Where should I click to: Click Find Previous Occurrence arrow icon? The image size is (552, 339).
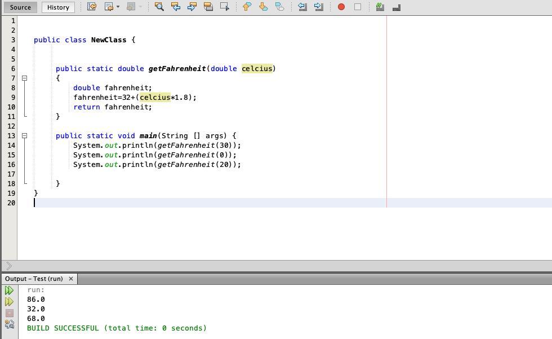pyautogui.click(x=176, y=7)
